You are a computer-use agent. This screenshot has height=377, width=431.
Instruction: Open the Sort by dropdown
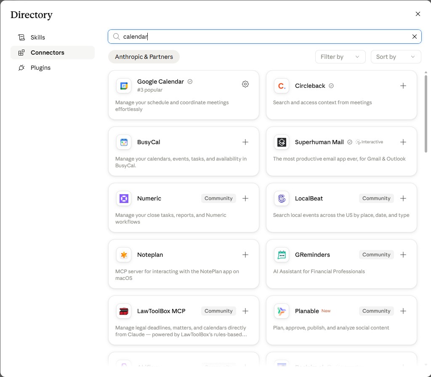pyautogui.click(x=396, y=57)
